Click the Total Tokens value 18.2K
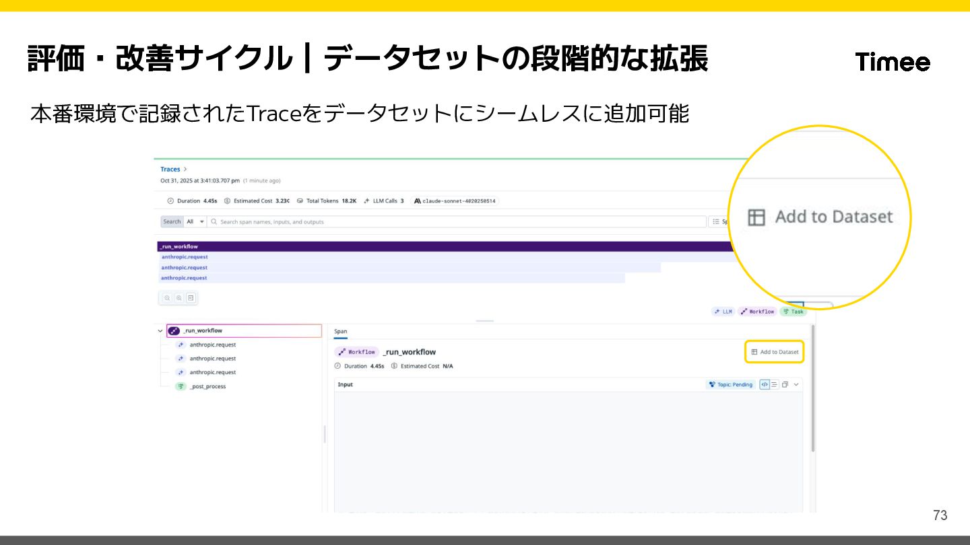 tap(349, 201)
